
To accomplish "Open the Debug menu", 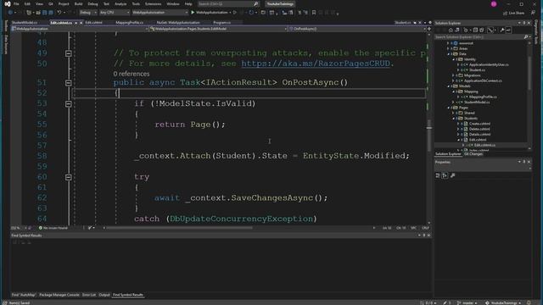I will tap(92, 3).
